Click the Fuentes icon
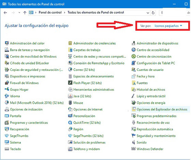 coord(133,83)
